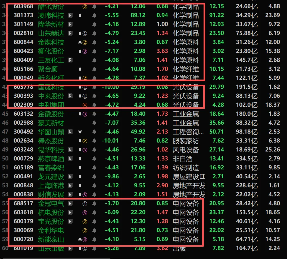Click the bell icon in 山东赫达 row

(x=94, y=33)
